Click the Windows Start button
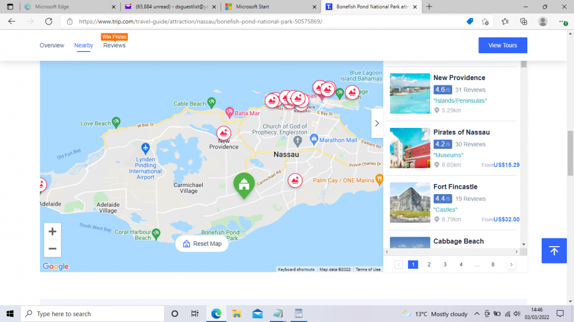 pos(10,314)
